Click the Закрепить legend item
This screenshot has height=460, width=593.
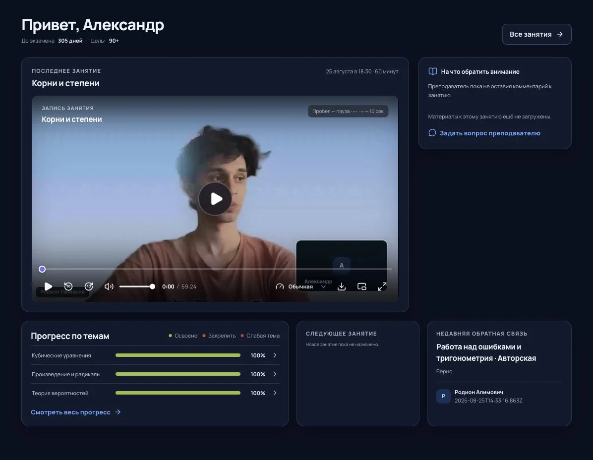tap(219, 336)
